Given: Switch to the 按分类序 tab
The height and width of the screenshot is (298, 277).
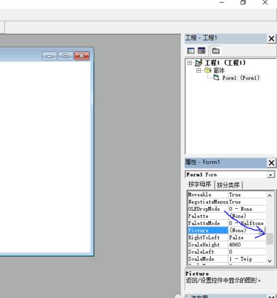Looking at the screenshot, I should (228, 185).
